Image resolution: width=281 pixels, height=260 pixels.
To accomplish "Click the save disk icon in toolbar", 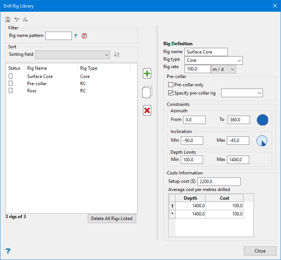I will (x=8, y=20).
